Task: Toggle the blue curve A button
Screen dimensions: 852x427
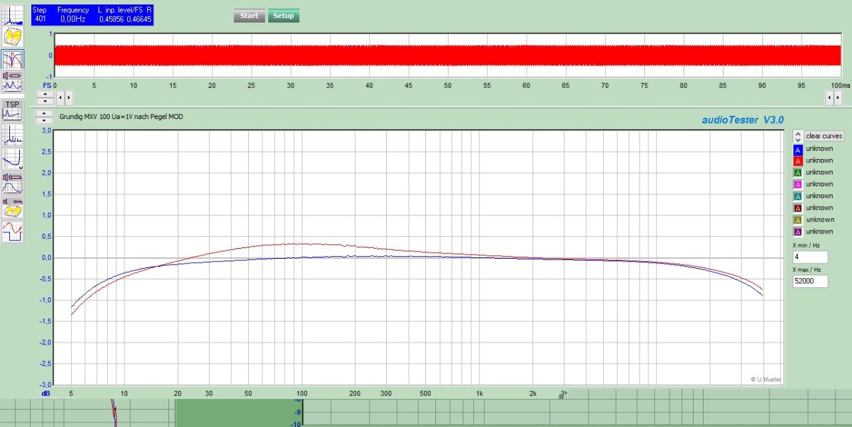Action: [798, 149]
